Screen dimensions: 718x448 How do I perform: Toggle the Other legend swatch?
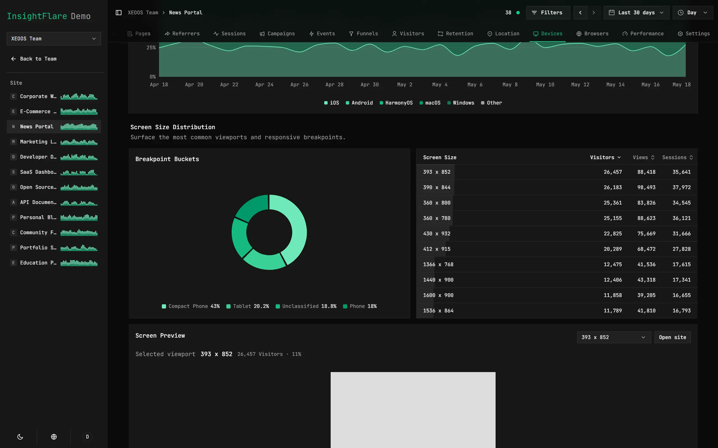tap(482, 103)
